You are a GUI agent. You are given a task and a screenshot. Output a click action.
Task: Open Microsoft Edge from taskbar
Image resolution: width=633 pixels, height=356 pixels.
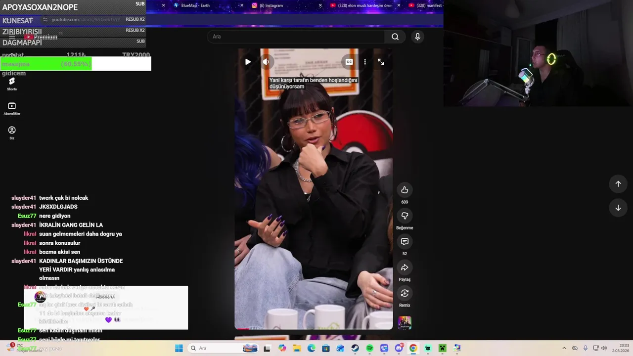click(x=311, y=348)
